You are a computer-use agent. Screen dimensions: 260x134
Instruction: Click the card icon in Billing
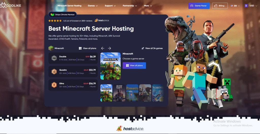pos(216,6)
